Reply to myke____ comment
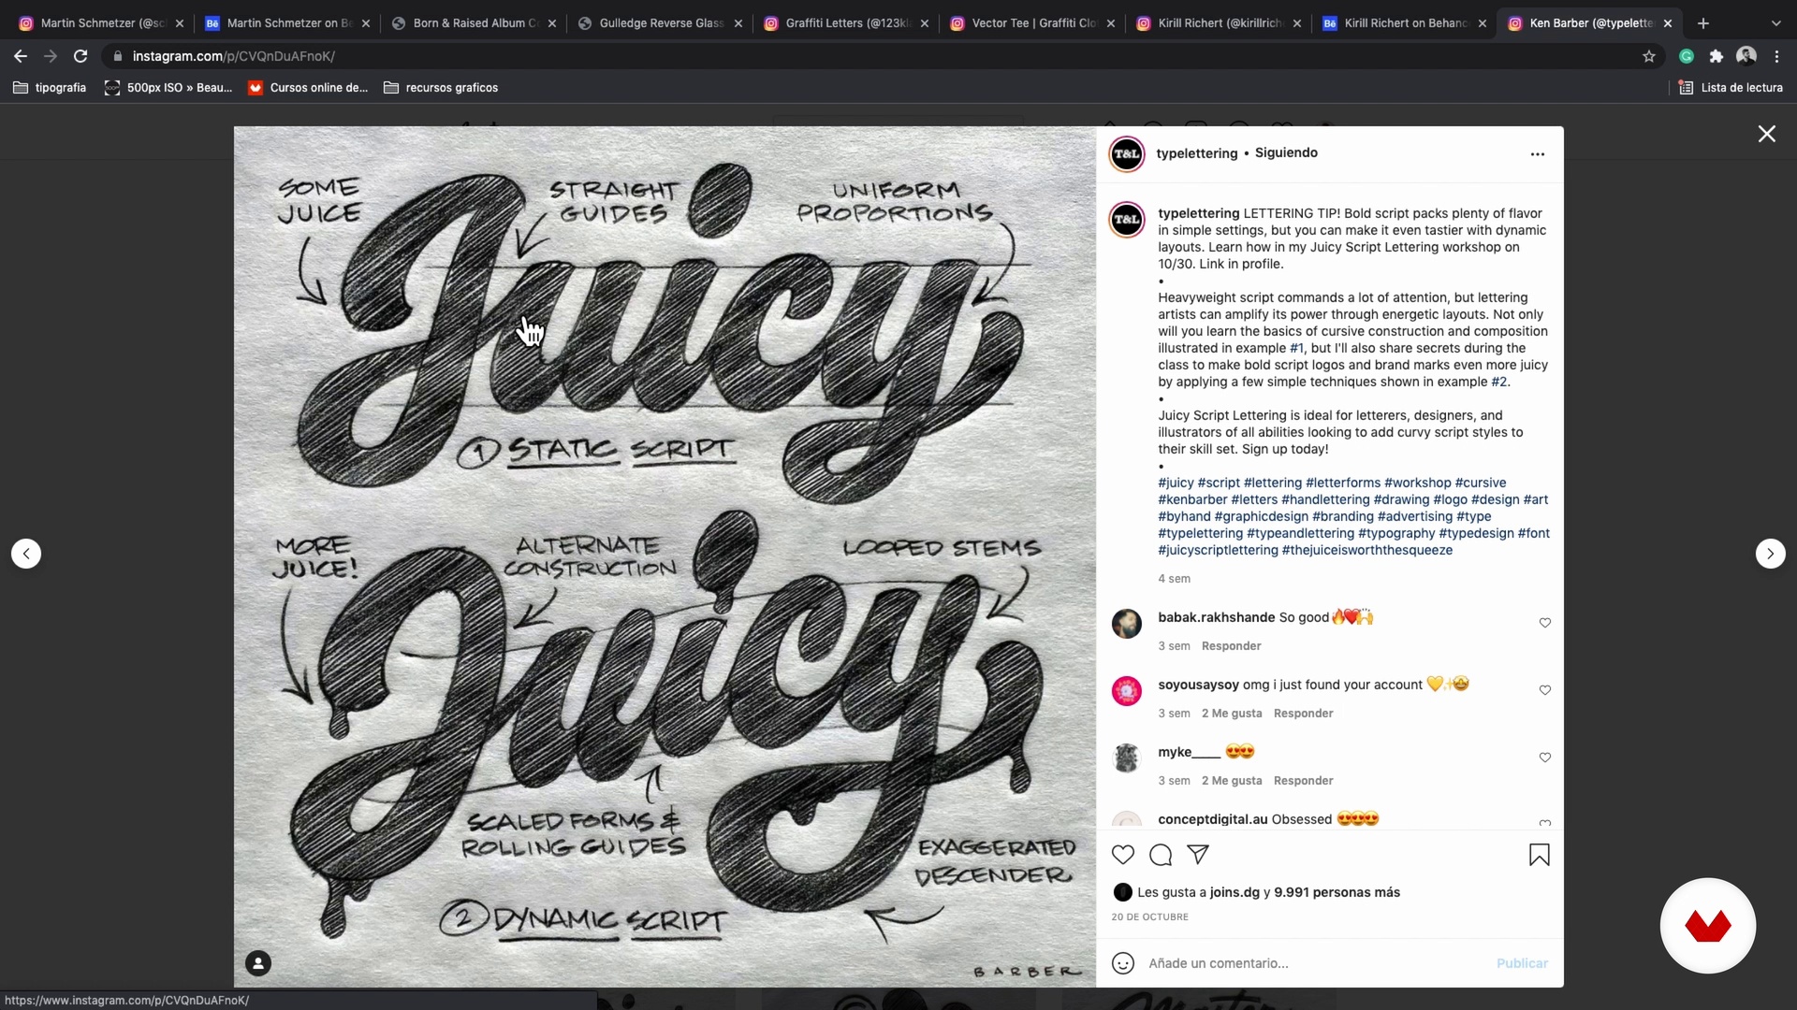 [1303, 781]
